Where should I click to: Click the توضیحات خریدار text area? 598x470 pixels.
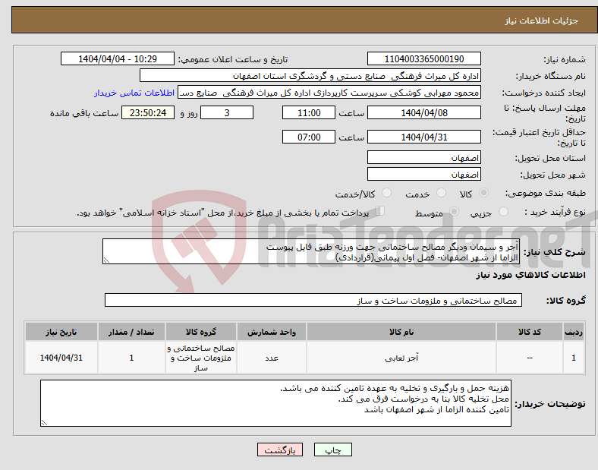275,403
